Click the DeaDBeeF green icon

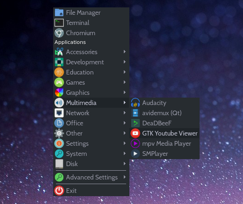(135, 123)
